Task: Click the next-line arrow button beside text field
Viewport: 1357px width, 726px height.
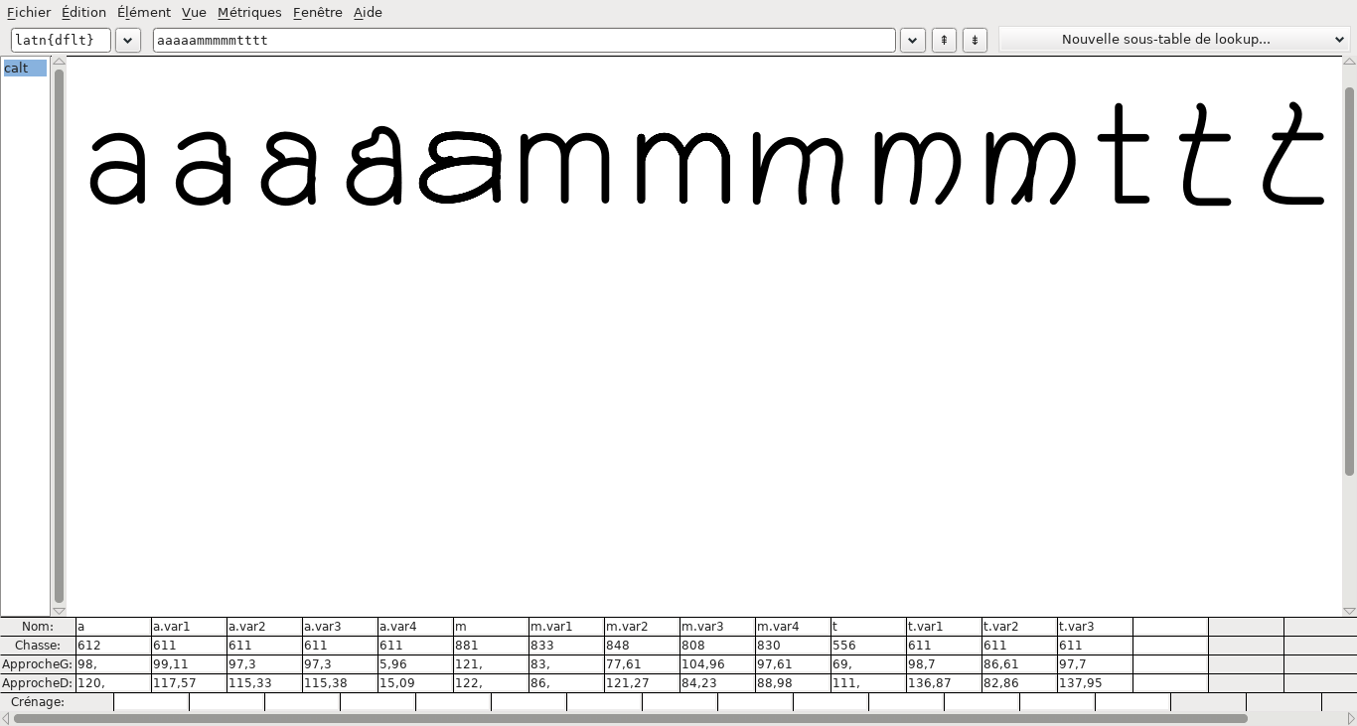Action: (975, 40)
